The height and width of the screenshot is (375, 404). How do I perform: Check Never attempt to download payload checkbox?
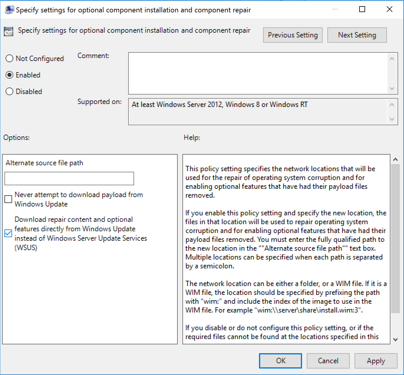(9, 199)
